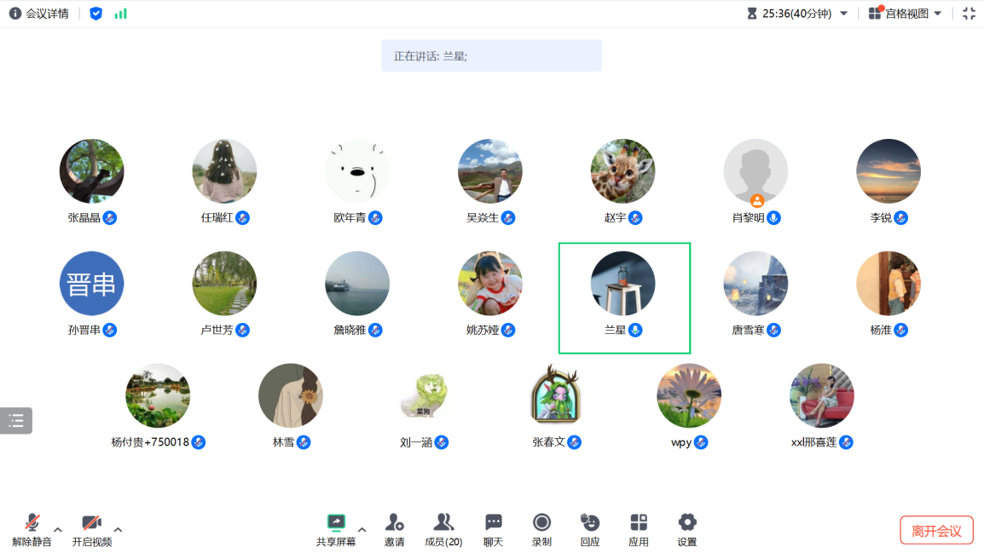Expand the arrow next to 解除静音
Viewport: 984px width, 553px height.
(58, 529)
